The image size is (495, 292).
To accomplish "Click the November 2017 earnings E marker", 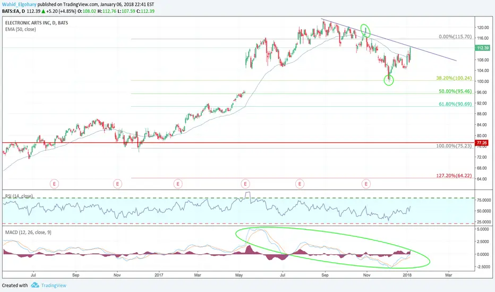I will click(x=366, y=183).
